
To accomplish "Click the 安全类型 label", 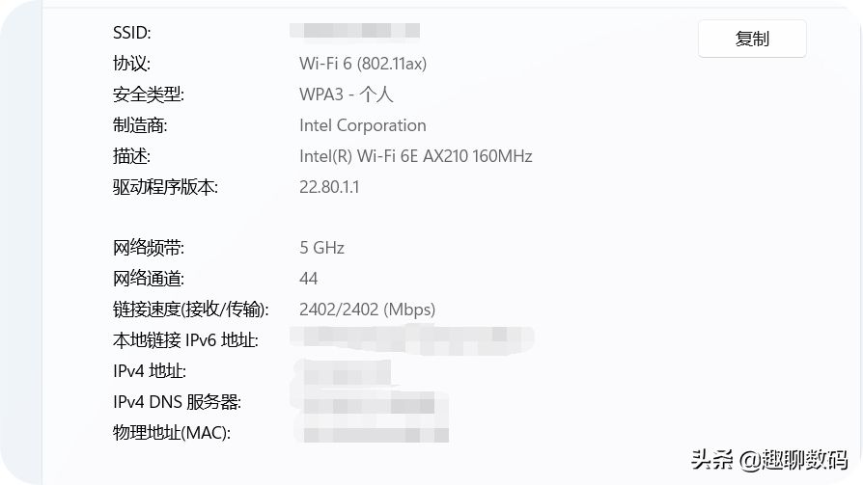I will 148,94.
